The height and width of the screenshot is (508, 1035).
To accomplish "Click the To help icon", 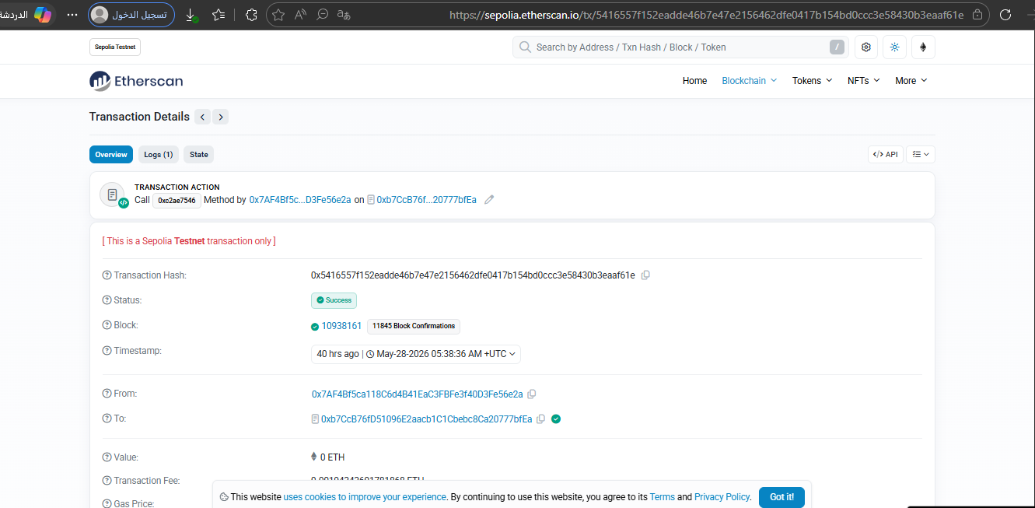I will click(x=107, y=419).
